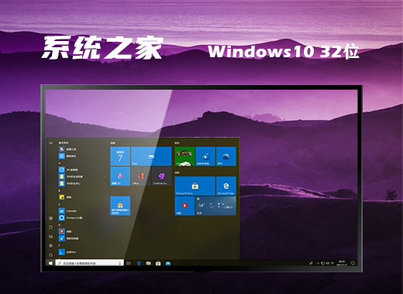Open the wide Mail tile

pyautogui.click(x=151, y=156)
